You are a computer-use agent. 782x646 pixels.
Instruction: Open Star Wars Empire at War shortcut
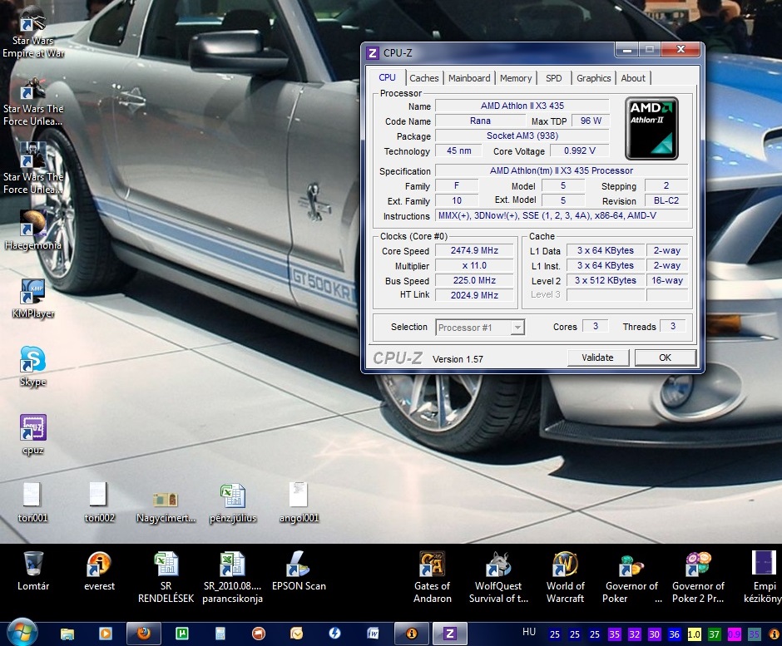click(33, 33)
